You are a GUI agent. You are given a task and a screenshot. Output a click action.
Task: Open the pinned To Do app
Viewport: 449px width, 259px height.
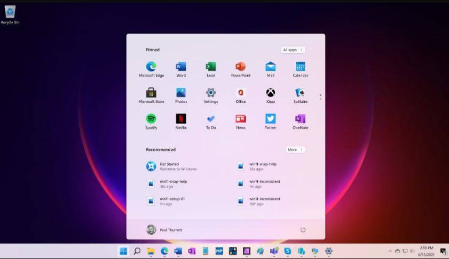click(211, 122)
